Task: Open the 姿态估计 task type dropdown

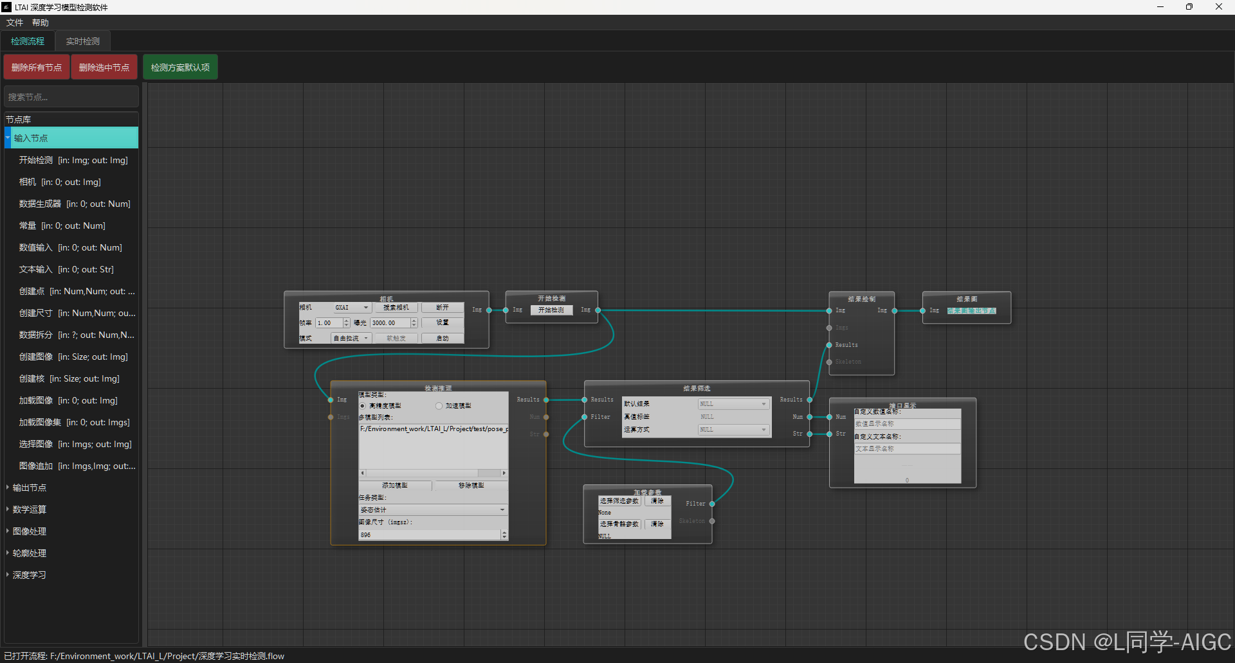Action: pos(433,509)
